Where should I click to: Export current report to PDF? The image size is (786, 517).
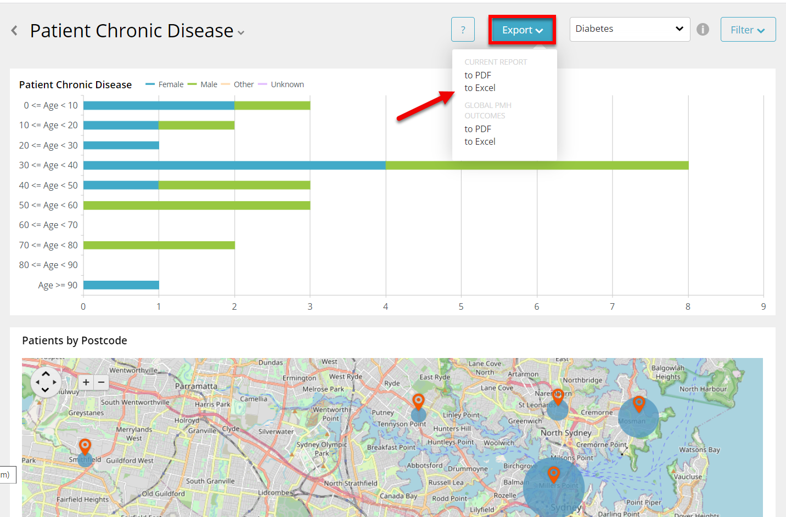coord(478,75)
